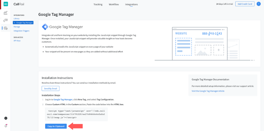Click the "14 days left in trial" text
264x131 pixels.
pyautogui.click(x=225, y=4)
